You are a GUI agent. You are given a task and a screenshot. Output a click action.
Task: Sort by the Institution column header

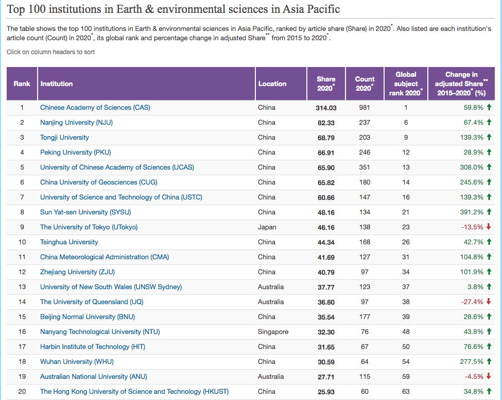tap(57, 84)
